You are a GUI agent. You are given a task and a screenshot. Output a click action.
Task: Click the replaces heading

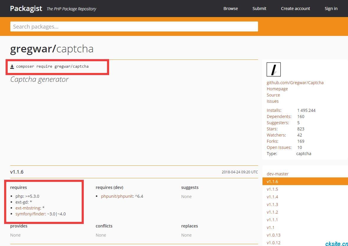coord(190,226)
